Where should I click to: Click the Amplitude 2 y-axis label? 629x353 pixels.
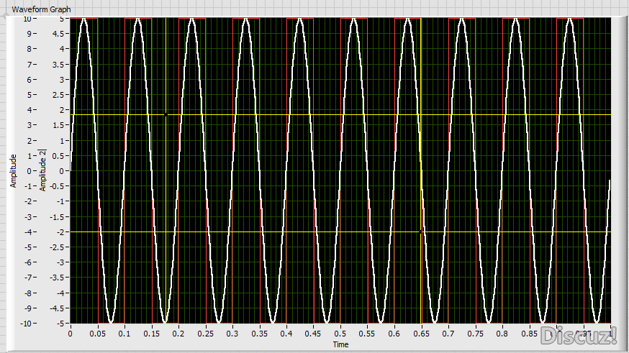43,170
